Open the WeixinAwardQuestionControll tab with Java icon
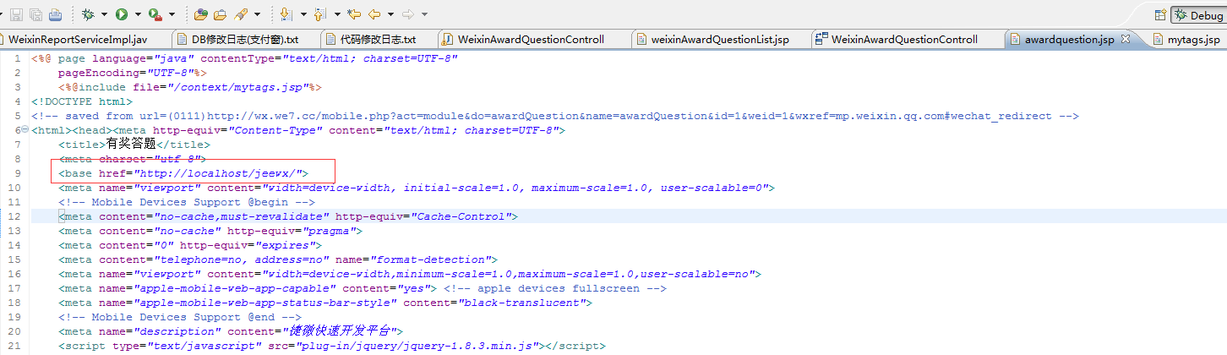This screenshot has height=355, width=1227. tap(531, 39)
